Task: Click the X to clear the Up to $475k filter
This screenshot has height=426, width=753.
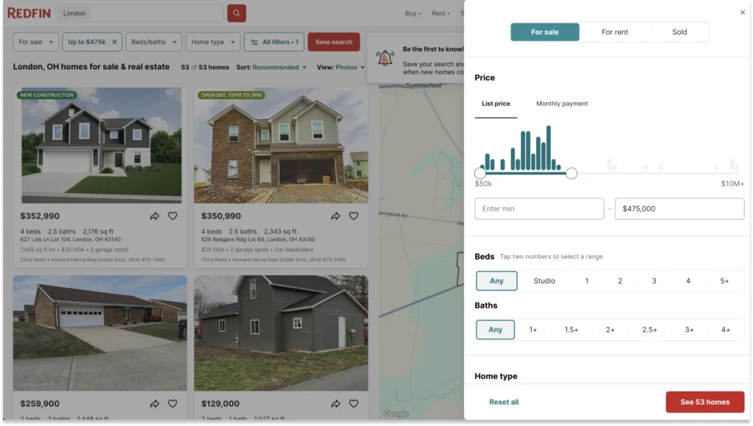Action: tap(115, 43)
